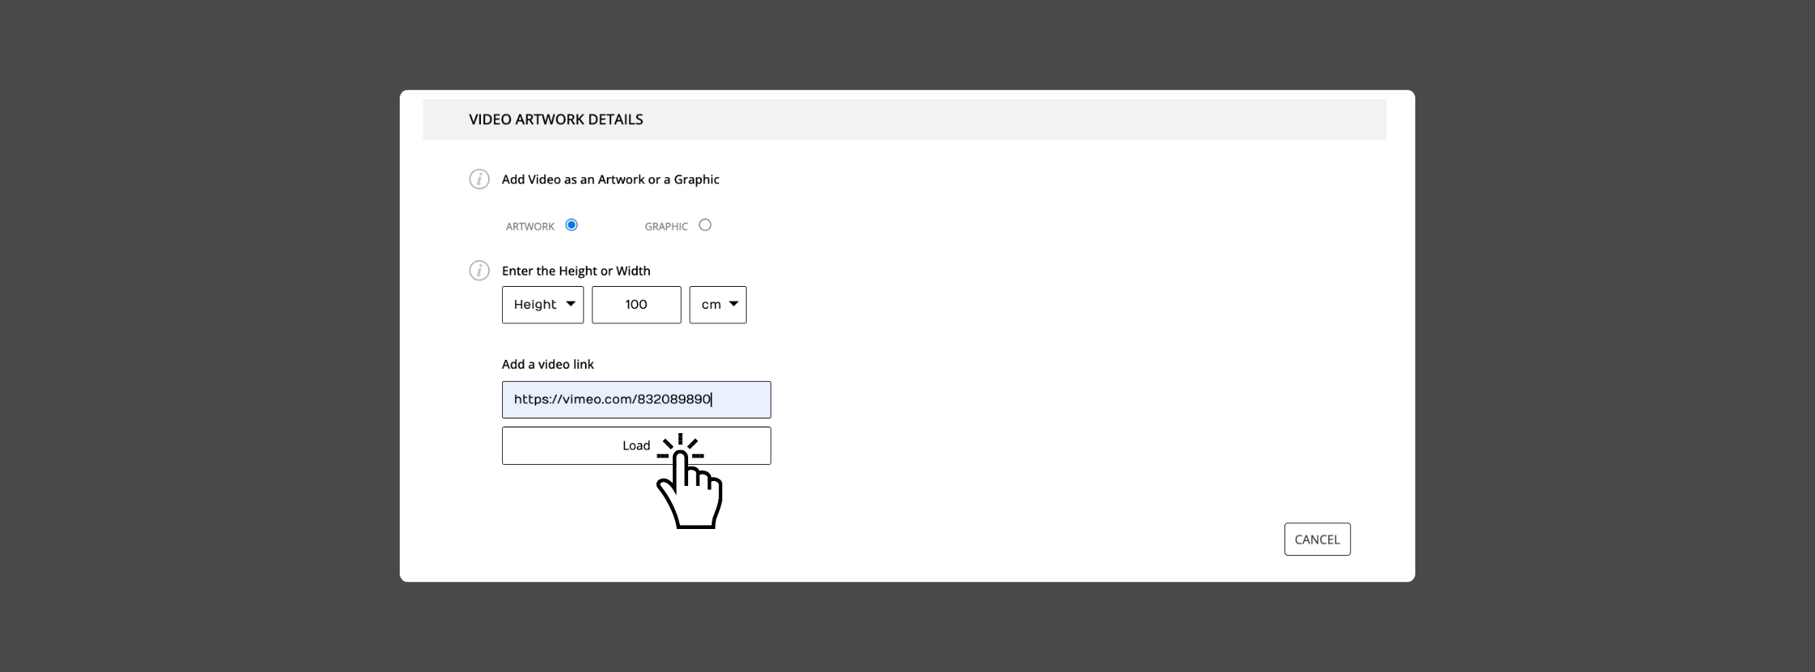Click info icon beside Add Video as Artwork
The height and width of the screenshot is (672, 1815).
pos(479,180)
